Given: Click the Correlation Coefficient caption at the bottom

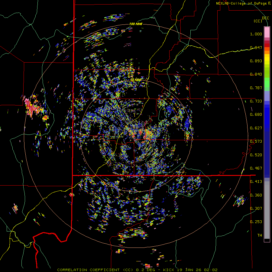Looking at the screenshot, I should [137, 270].
